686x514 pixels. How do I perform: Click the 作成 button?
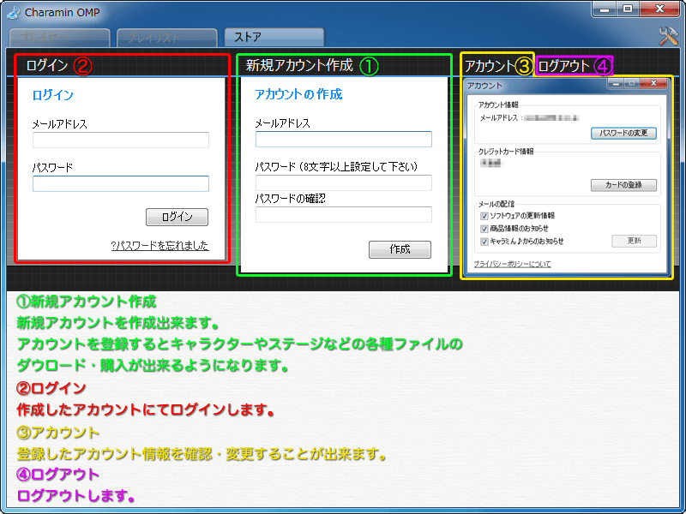coord(400,249)
